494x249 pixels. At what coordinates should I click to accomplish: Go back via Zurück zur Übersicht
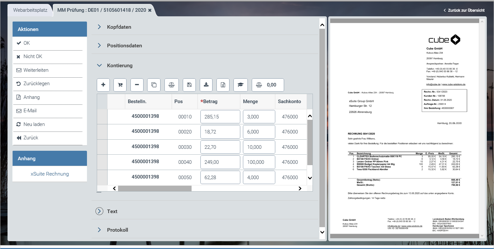pos(464,10)
